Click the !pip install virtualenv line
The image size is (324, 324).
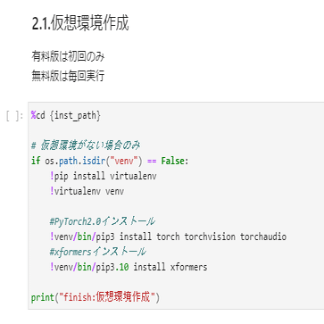[104, 176]
